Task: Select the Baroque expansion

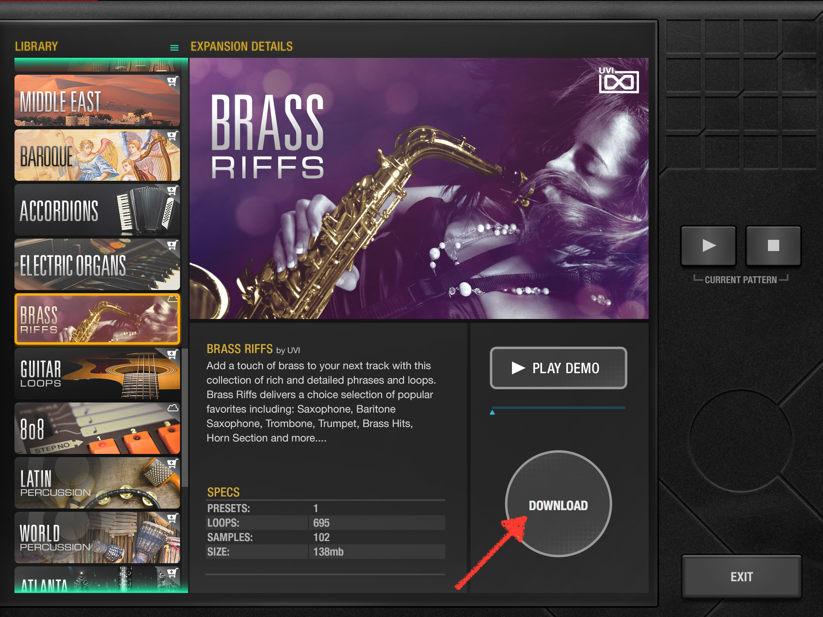Action: pyautogui.click(x=97, y=155)
